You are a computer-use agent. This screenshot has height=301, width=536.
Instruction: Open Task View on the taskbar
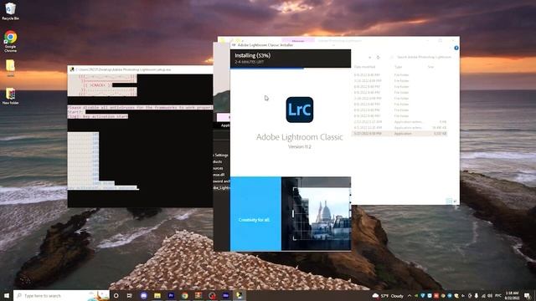130,295
